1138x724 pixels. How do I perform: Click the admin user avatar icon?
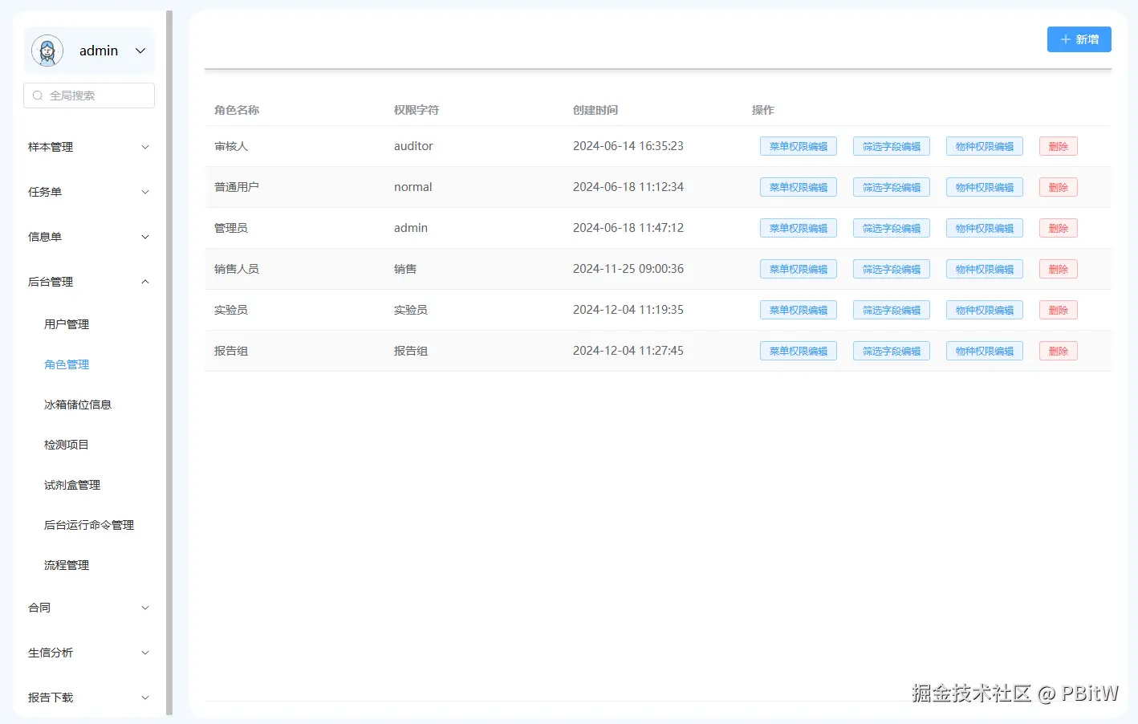pos(47,51)
